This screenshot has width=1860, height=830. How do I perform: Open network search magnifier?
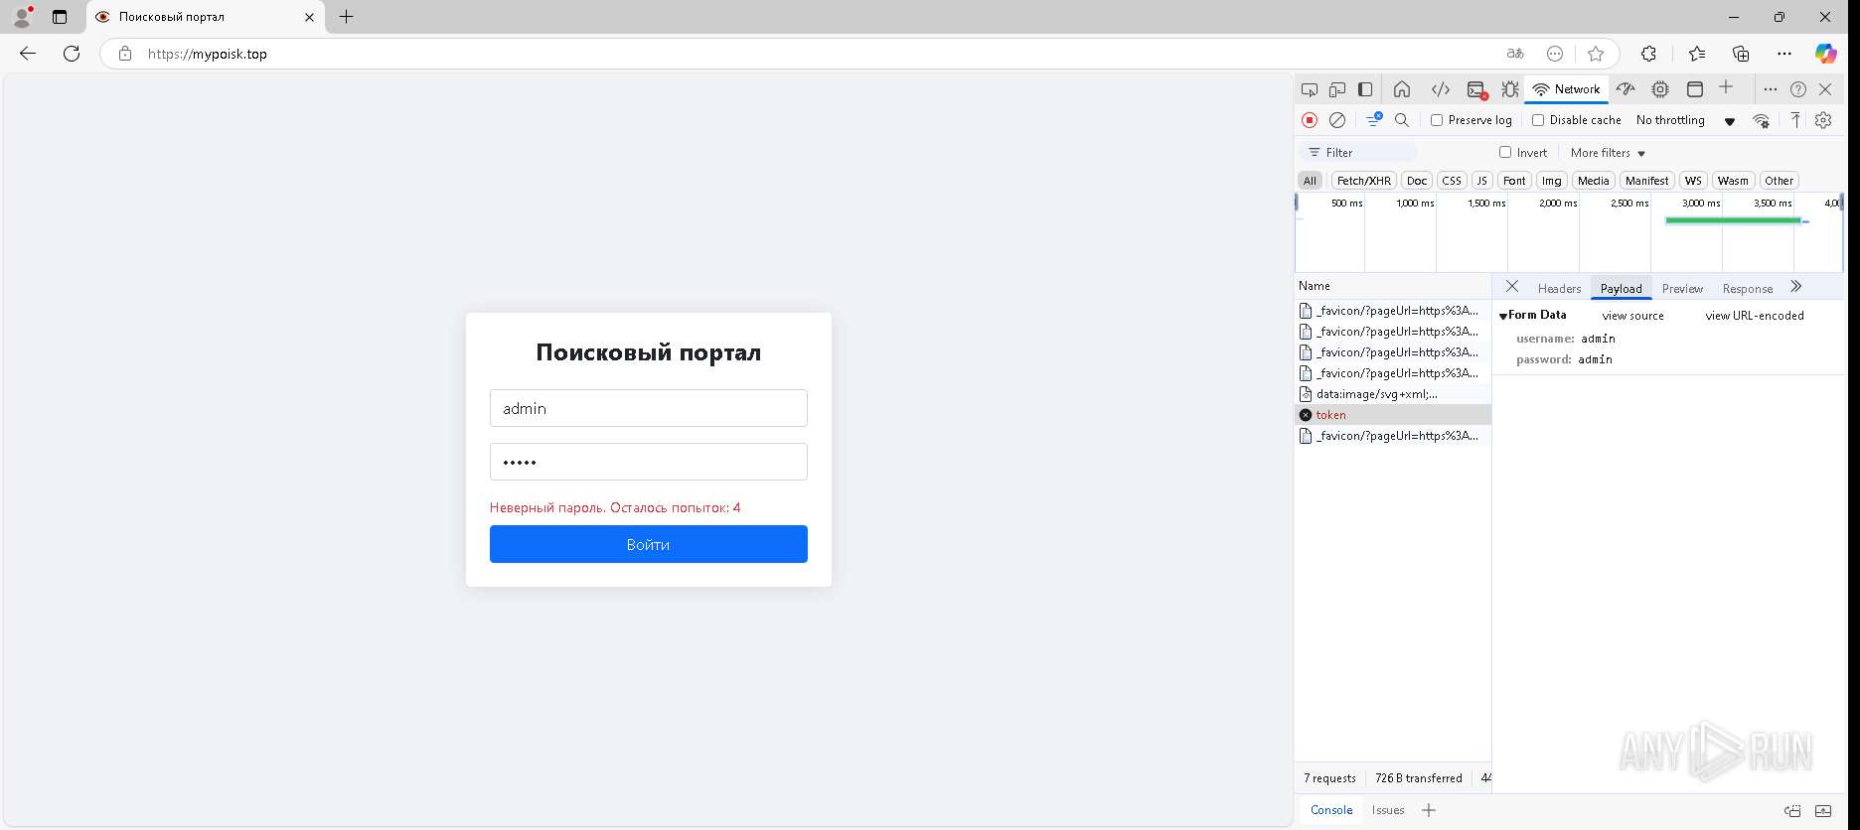click(1402, 120)
